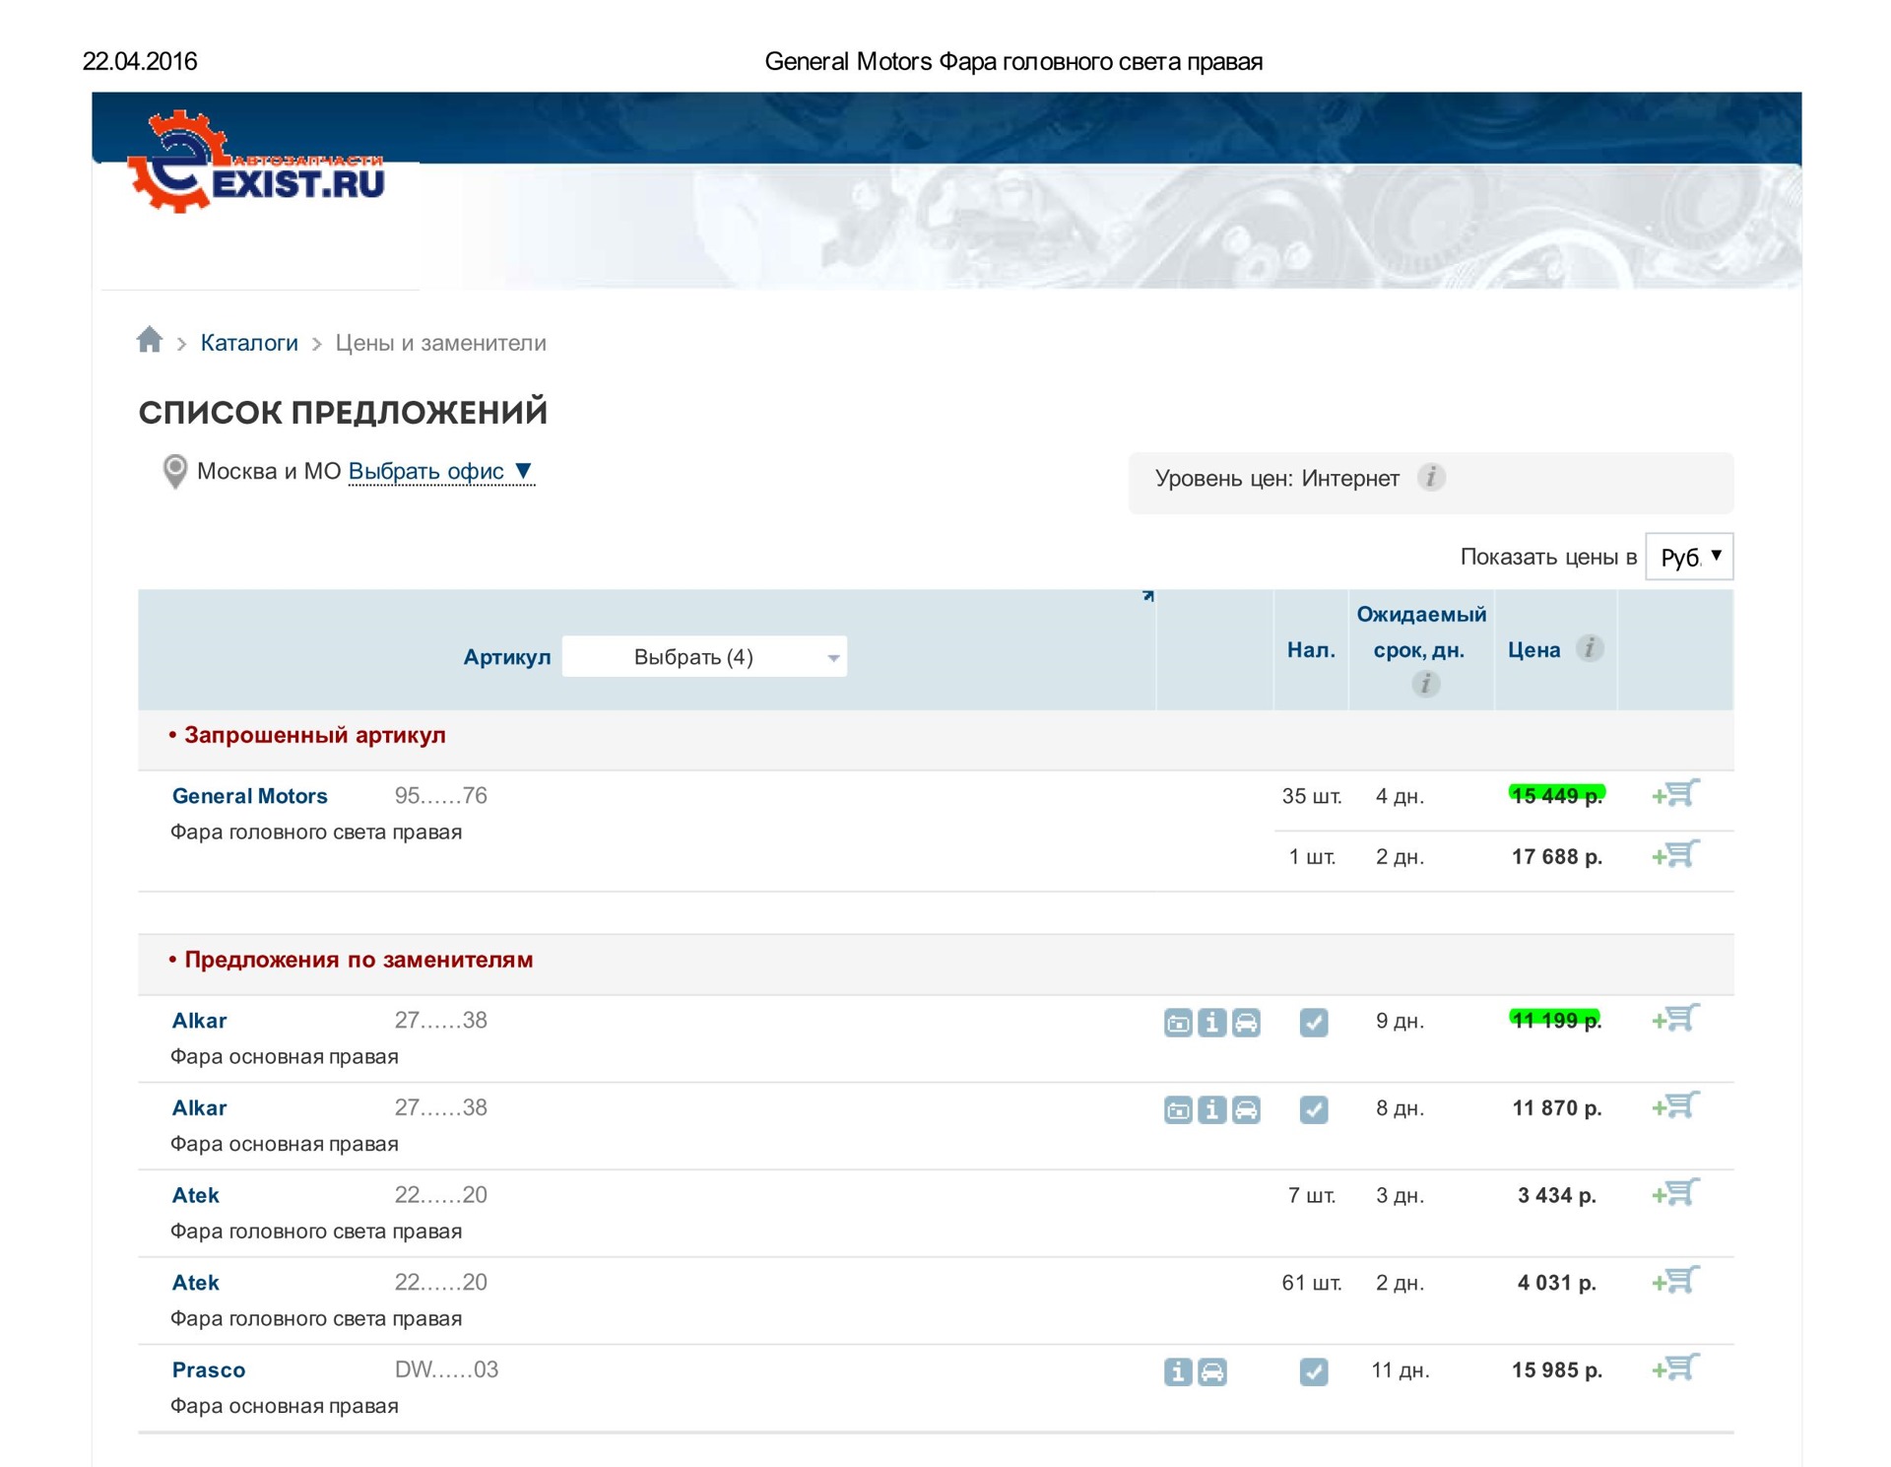
Task: Show info about Уровень цен Интернет
Action: pos(1431,478)
